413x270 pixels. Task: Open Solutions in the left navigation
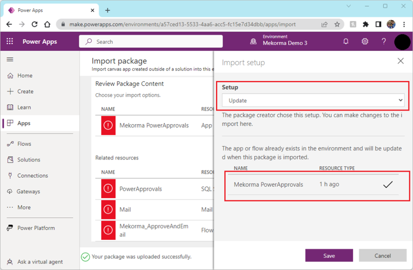pos(28,160)
